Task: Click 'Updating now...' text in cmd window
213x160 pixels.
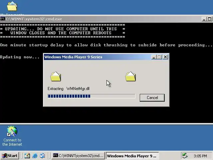Action: pyautogui.click(x=20, y=57)
